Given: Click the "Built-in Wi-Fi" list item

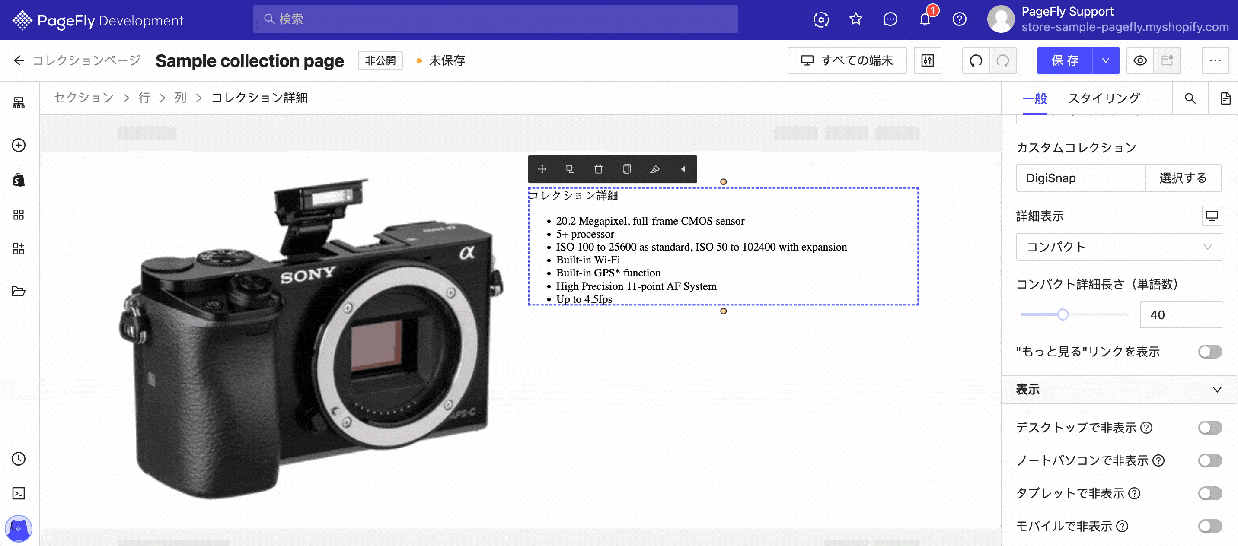Looking at the screenshot, I should (588, 260).
